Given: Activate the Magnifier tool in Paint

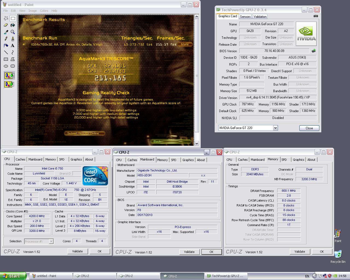Looking at the screenshot, I should click(13, 32).
